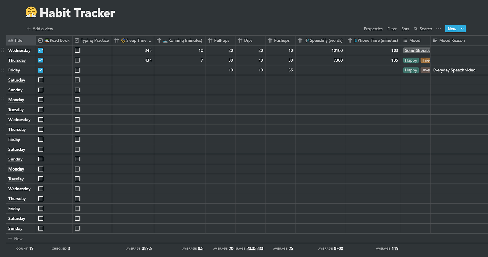The width and height of the screenshot is (488, 257).
Task: Click the list icon in Mood header
Action: (x=405, y=40)
